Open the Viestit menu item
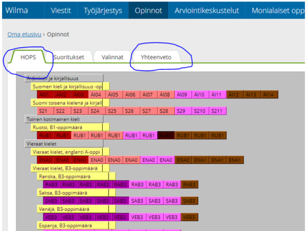 [62, 9]
